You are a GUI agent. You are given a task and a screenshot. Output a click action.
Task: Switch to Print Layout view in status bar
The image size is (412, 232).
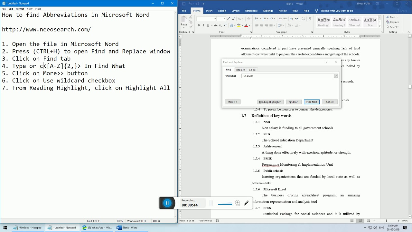[360, 221]
